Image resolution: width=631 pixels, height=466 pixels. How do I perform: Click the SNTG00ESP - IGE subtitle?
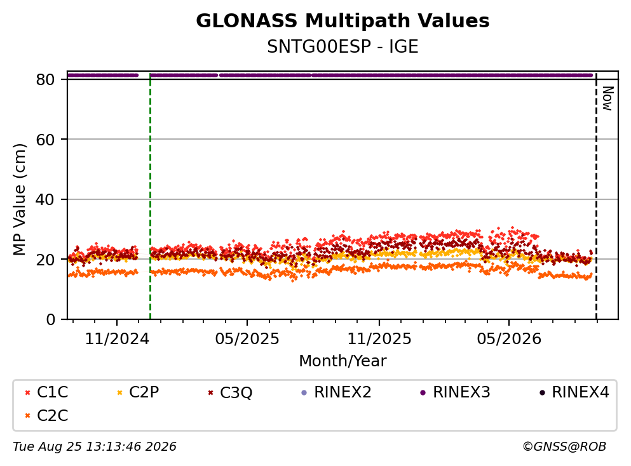pyautogui.click(x=343, y=46)
